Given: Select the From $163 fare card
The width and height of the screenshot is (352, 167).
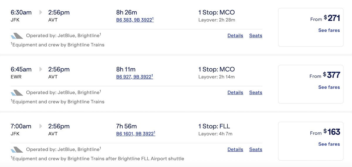Looking at the screenshot, I should pyautogui.click(x=311, y=141).
